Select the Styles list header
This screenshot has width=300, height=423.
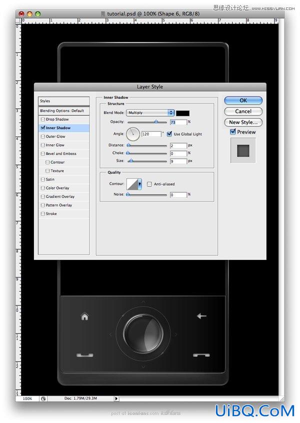pyautogui.click(x=64, y=101)
